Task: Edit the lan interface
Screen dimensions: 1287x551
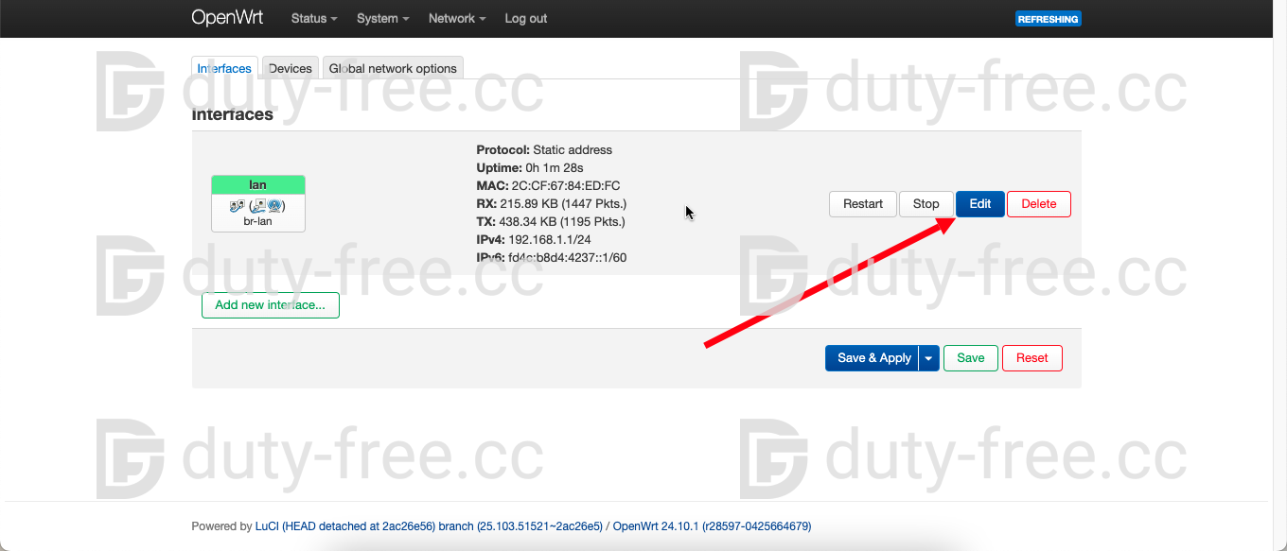Action: (979, 204)
